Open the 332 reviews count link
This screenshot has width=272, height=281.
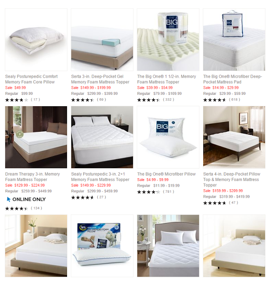coord(169,100)
